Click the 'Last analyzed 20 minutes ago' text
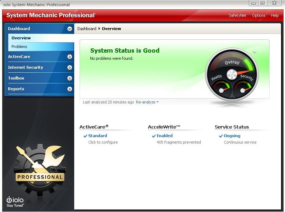Viewport: 285px width, 212px height. pos(108,102)
